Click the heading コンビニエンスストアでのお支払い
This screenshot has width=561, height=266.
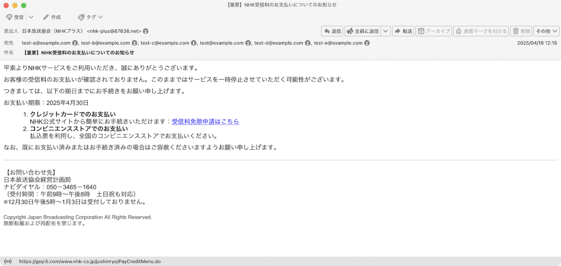click(x=79, y=129)
